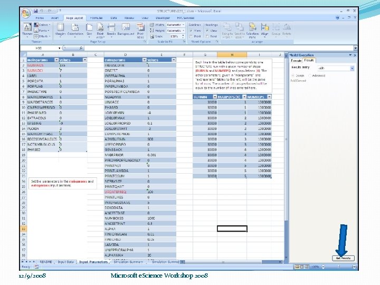The image size is (380, 285).
Task: Open the Print Area options
Action: click(100, 31)
